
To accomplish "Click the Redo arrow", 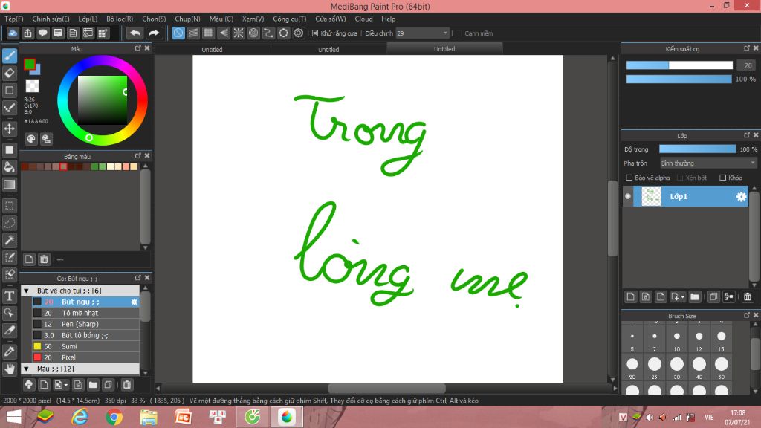I will click(x=154, y=33).
